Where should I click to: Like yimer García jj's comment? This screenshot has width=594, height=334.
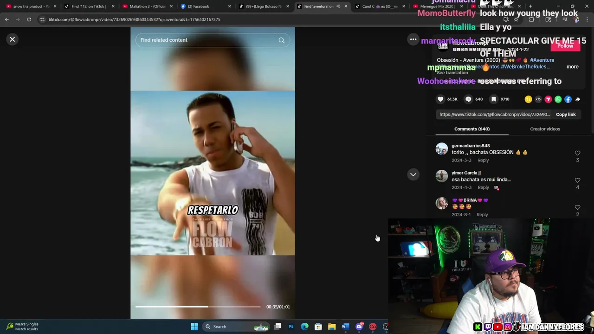pos(577,180)
